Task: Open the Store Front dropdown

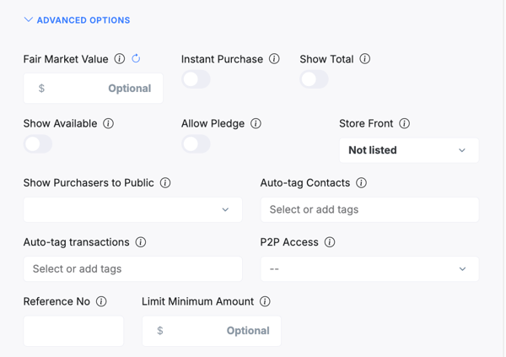Action: (x=408, y=150)
